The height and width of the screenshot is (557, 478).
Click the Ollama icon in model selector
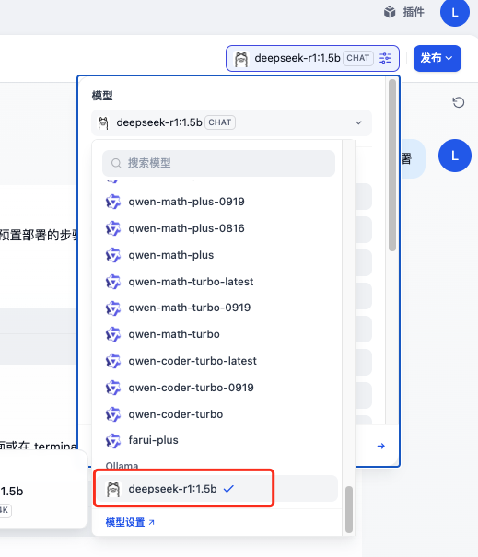coord(103,123)
